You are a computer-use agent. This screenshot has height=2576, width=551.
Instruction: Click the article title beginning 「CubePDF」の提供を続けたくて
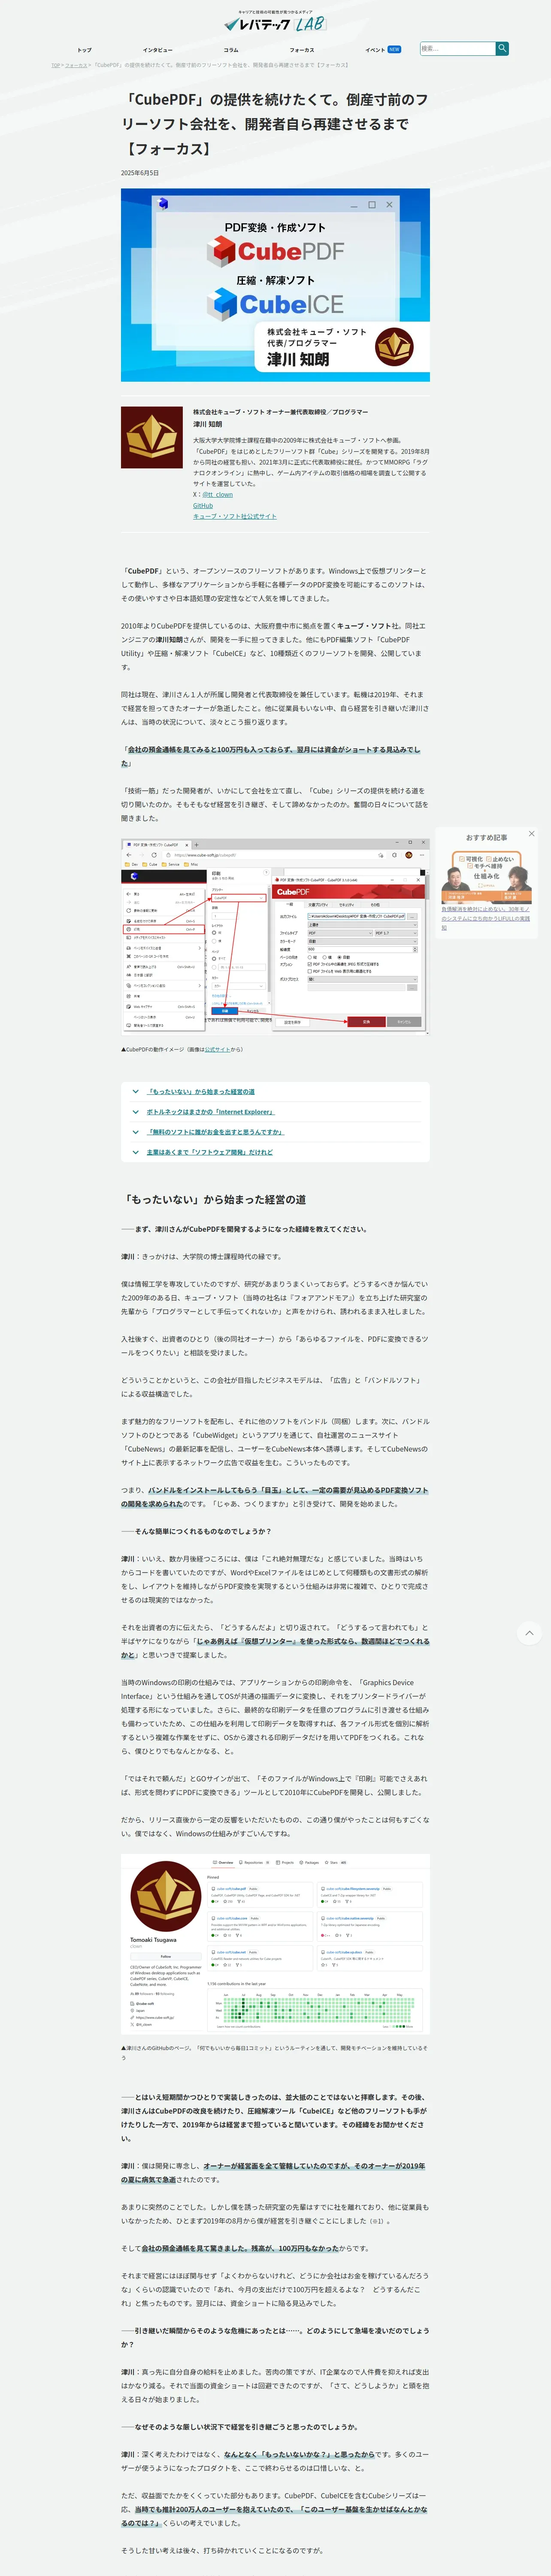(275, 124)
